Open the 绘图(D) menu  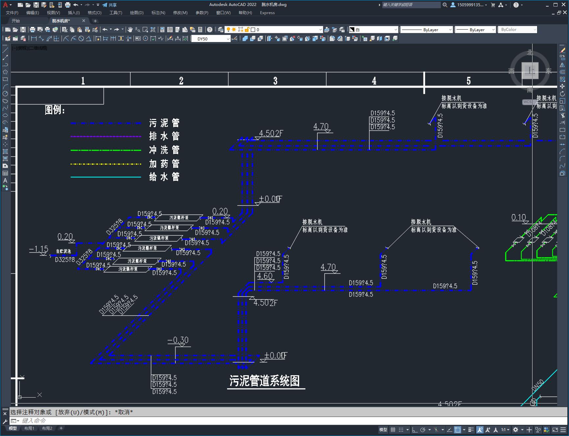pyautogui.click(x=137, y=13)
